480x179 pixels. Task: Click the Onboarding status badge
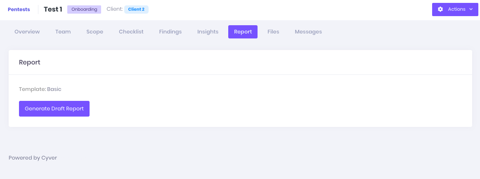tap(84, 10)
